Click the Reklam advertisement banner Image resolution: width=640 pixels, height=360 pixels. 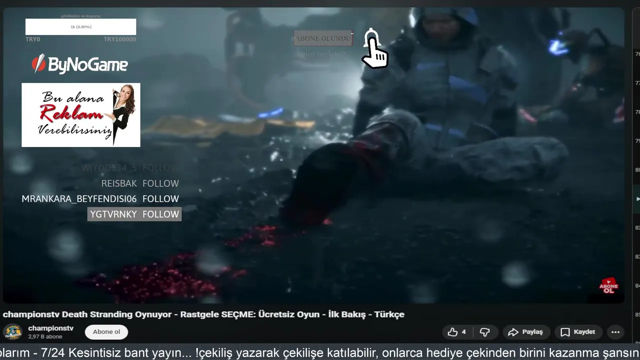tap(81, 115)
